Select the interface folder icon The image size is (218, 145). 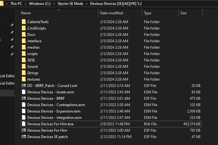coord(24,41)
